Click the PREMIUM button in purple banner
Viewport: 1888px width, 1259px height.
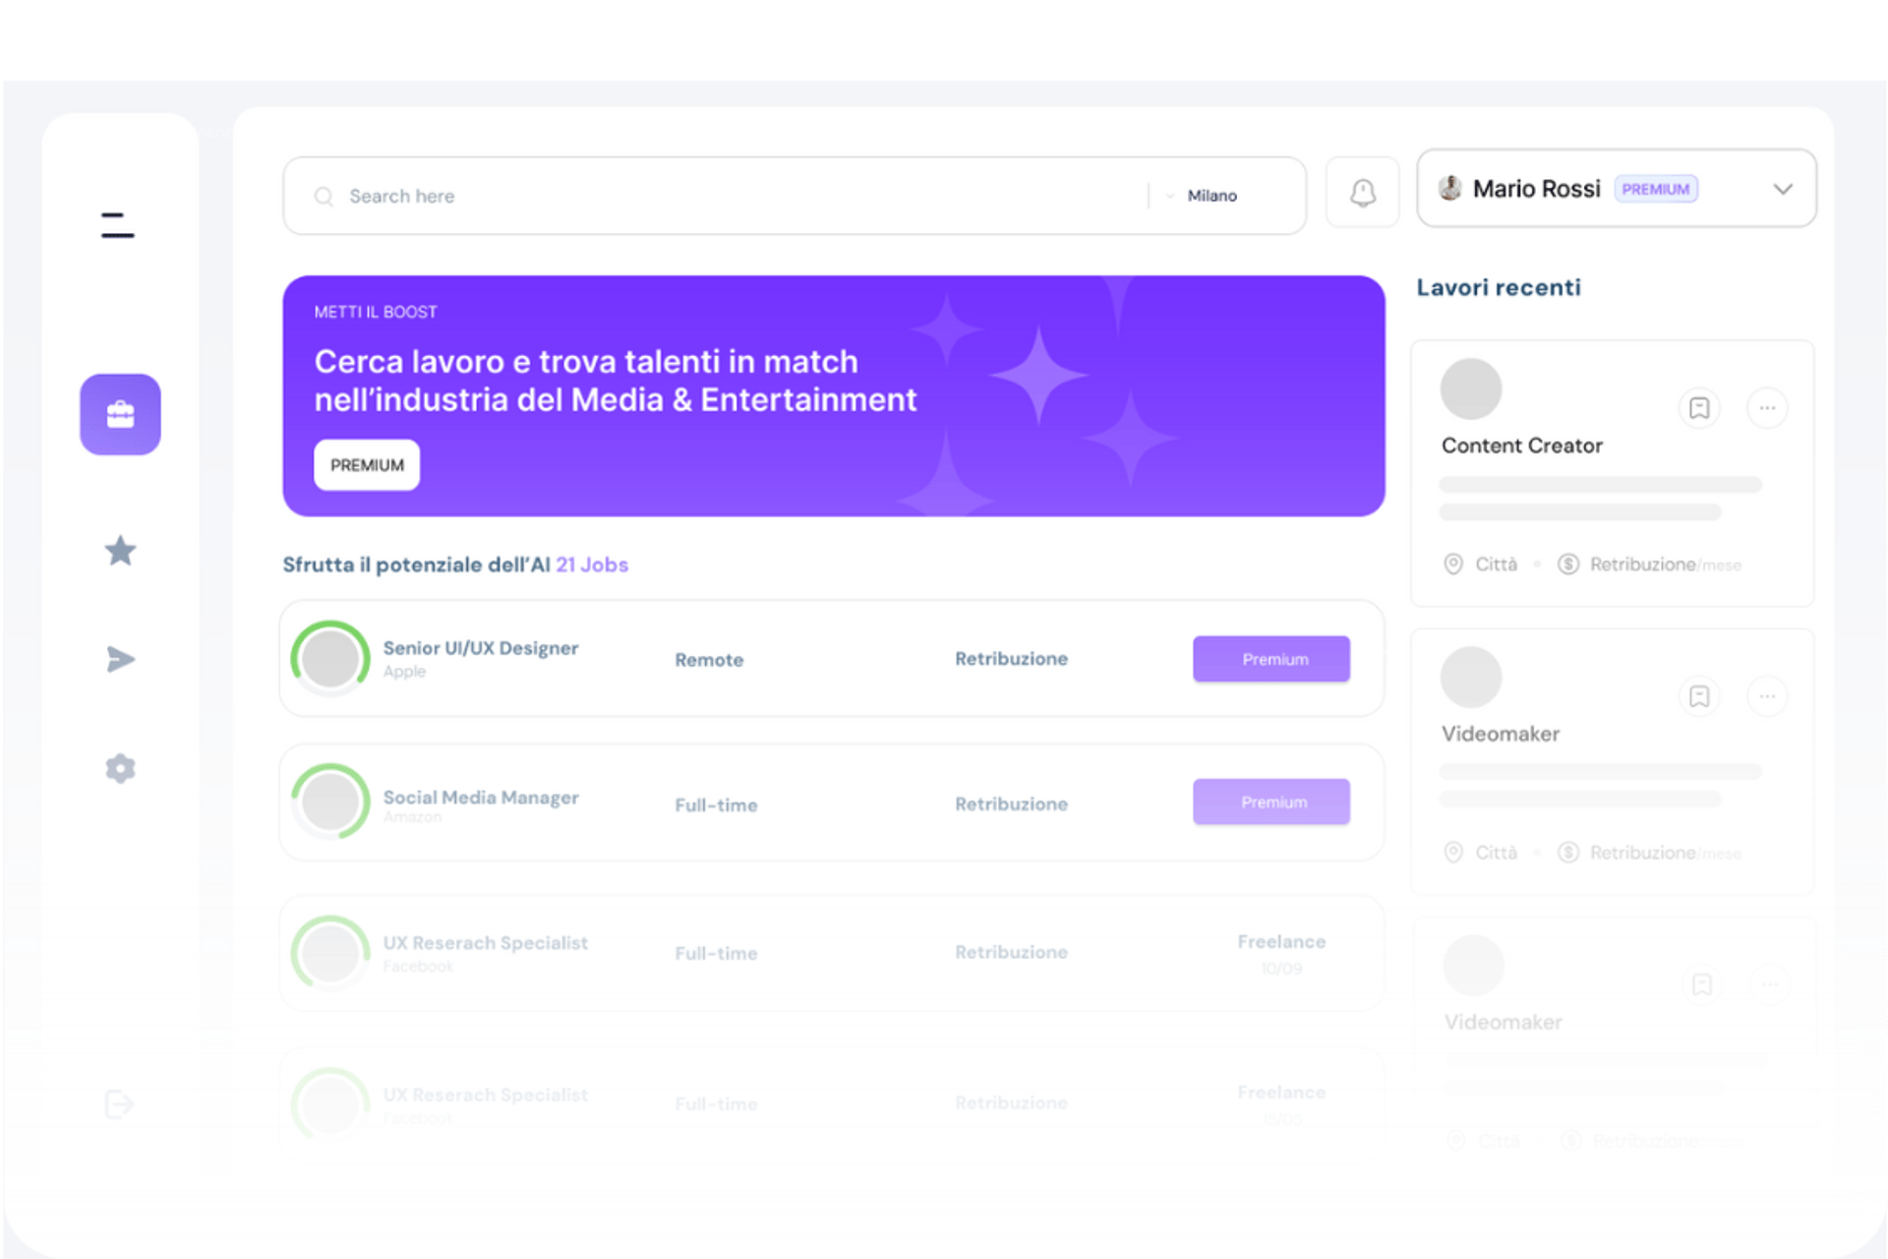pyautogui.click(x=367, y=465)
